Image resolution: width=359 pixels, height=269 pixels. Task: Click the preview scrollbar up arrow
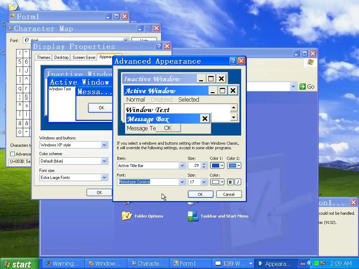(x=234, y=108)
